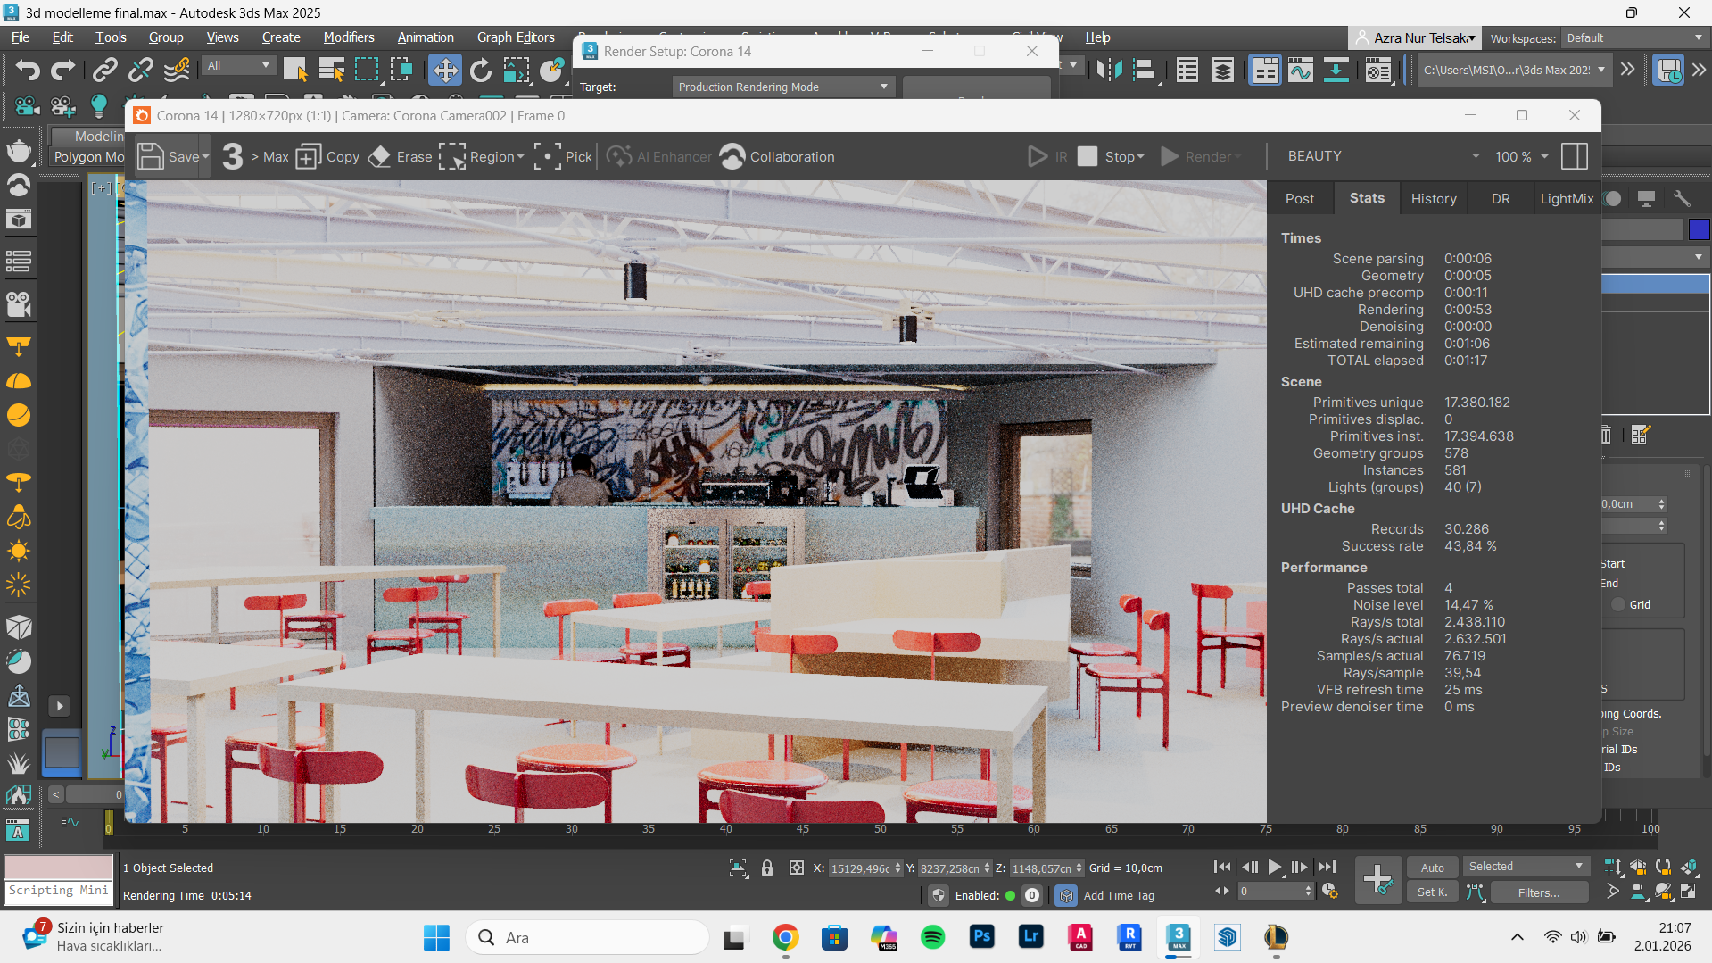Viewport: 1712px width, 963px height.
Task: Open Photoshop from the taskbar
Action: tap(981, 937)
